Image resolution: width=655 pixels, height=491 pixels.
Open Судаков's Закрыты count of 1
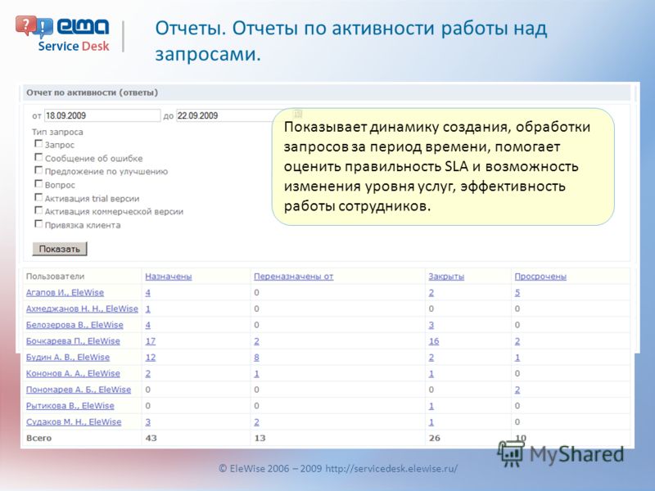[x=431, y=422]
